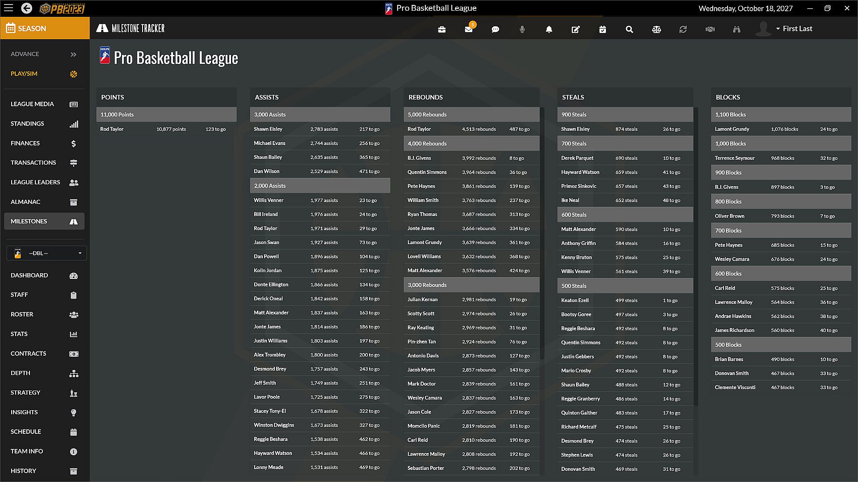Click the Rebounds column scrollbar

542,232
